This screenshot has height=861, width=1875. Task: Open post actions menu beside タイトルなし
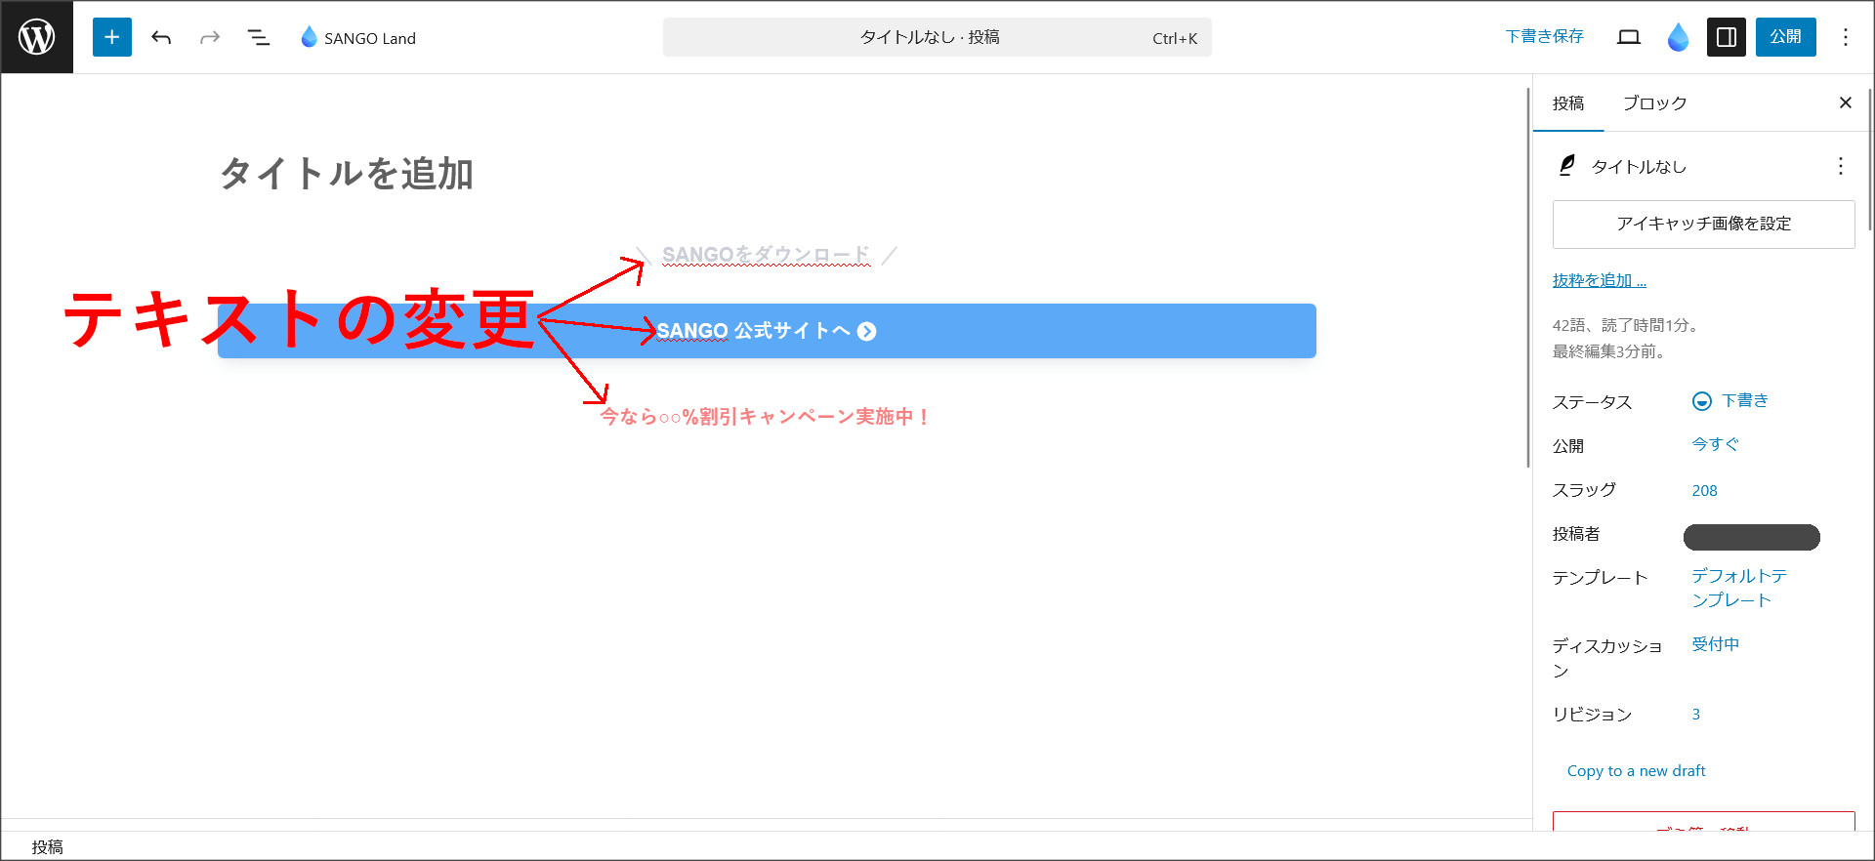click(1840, 166)
